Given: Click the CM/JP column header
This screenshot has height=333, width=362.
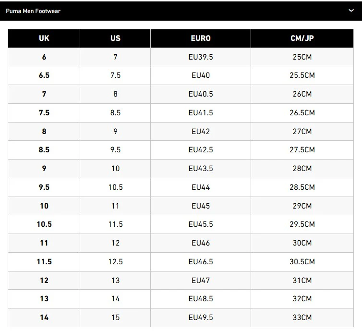Looking at the screenshot, I should click(x=302, y=38).
